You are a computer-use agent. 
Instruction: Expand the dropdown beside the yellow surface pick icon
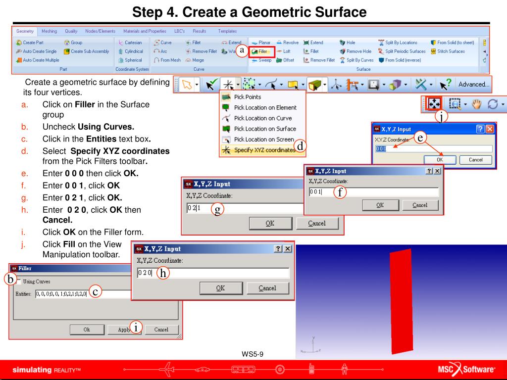(x=303, y=85)
